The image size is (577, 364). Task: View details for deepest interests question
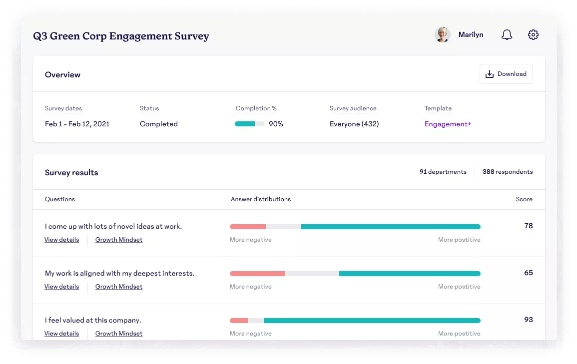61,287
